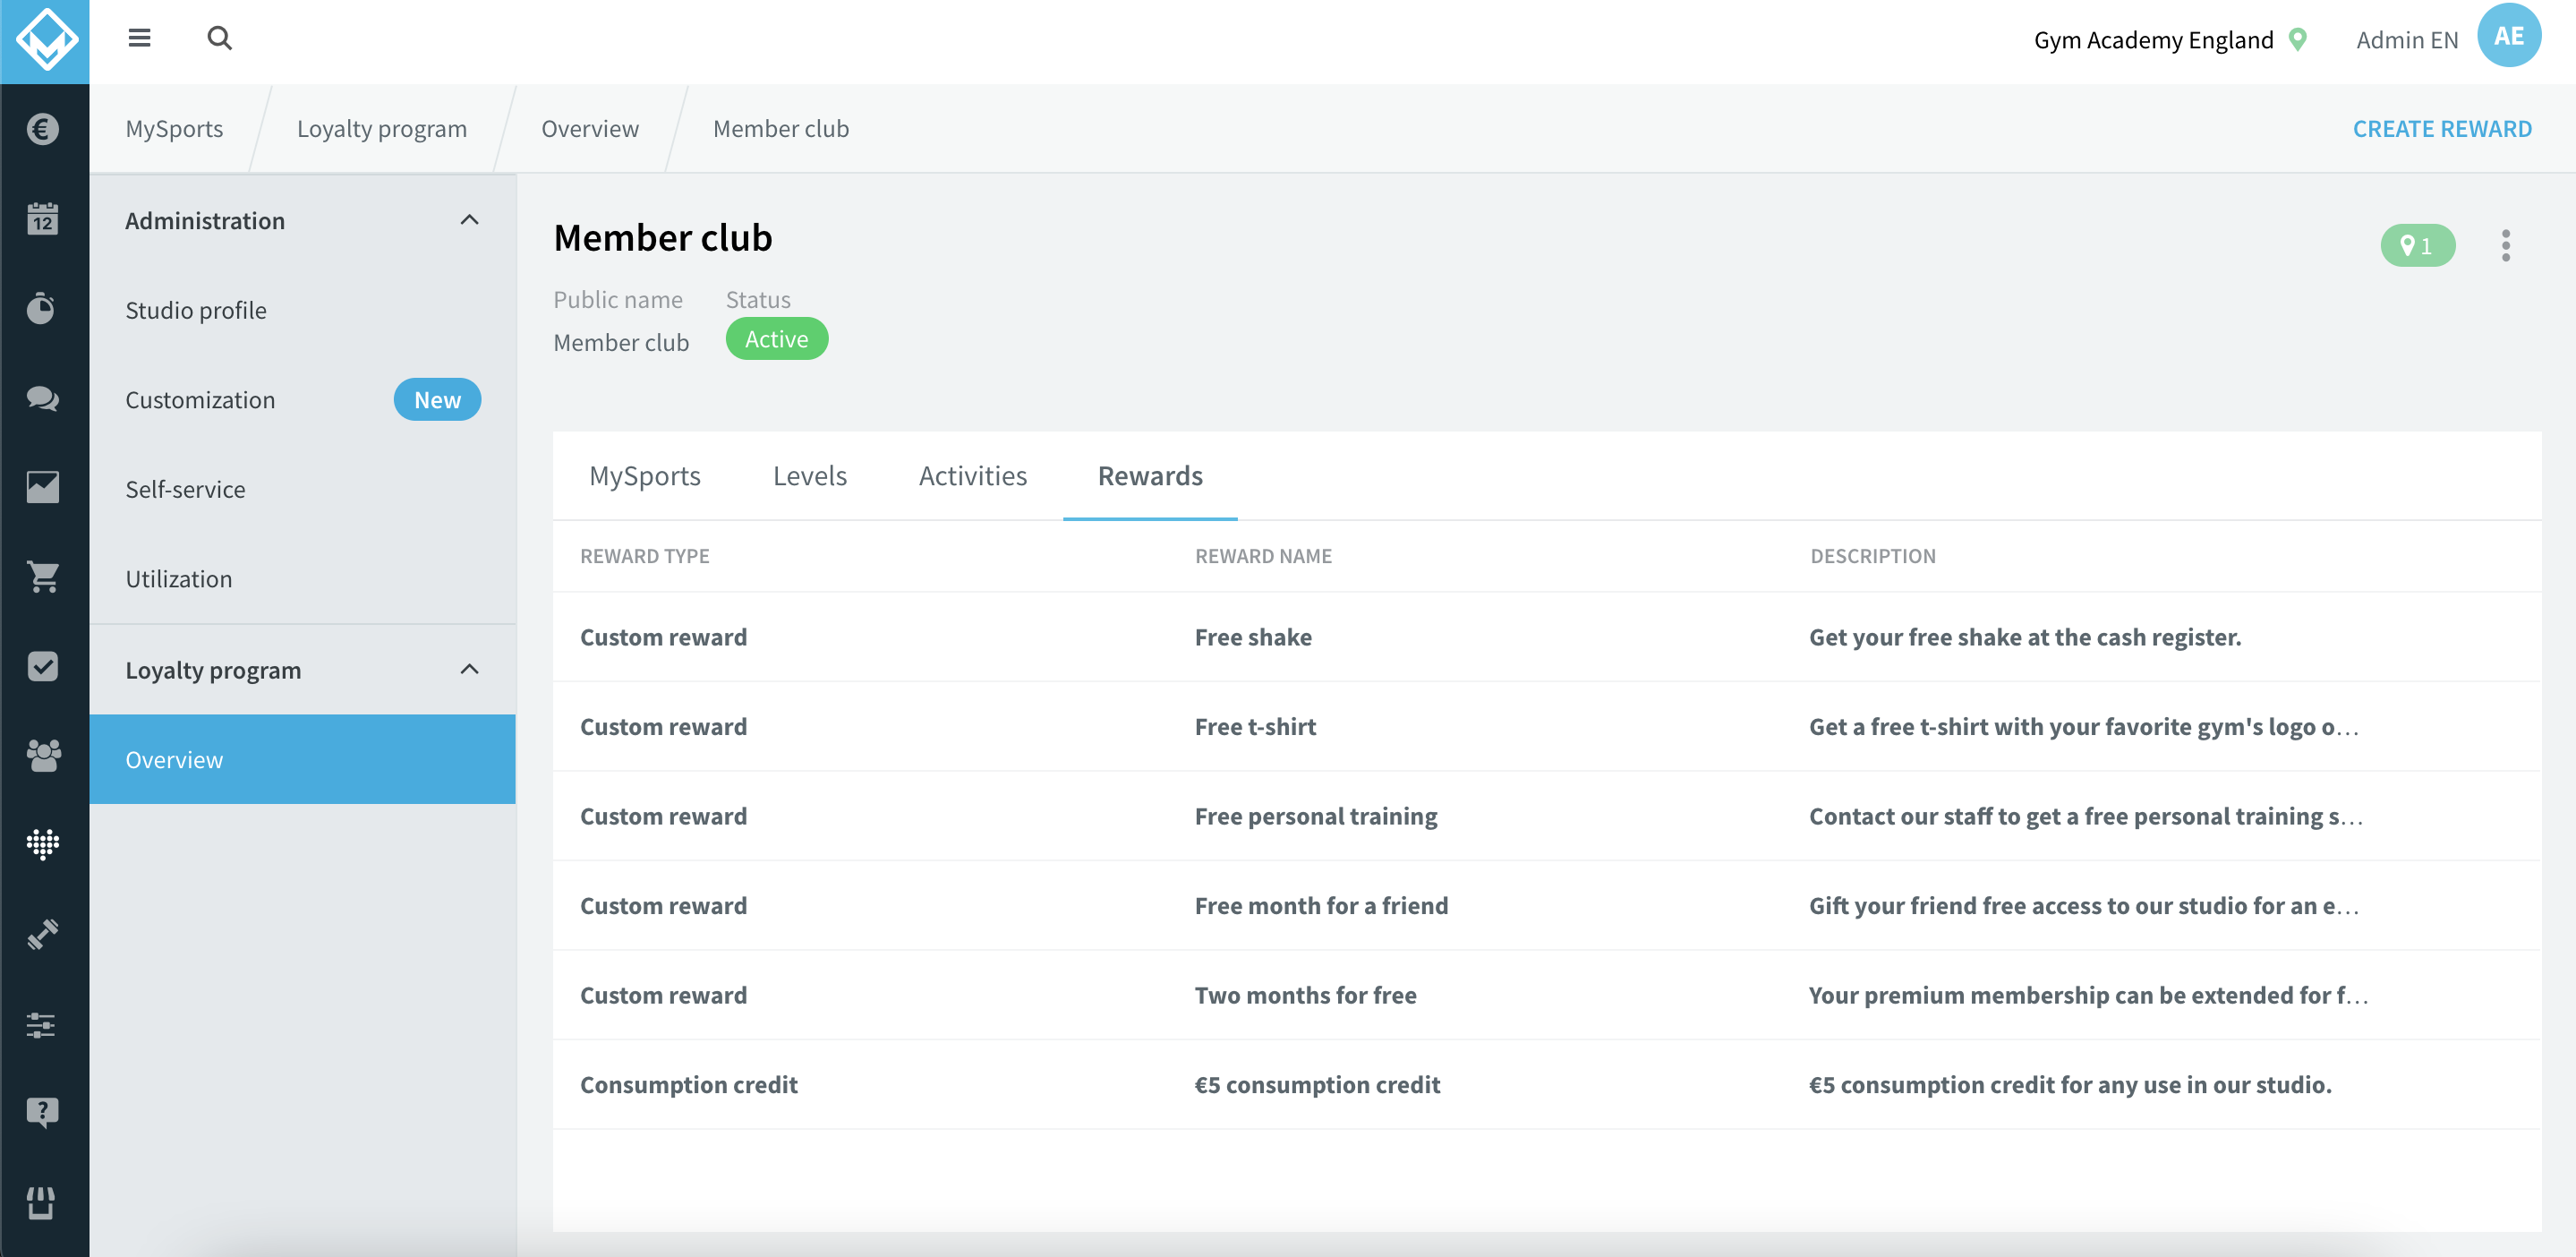Click the search magnifier icon
The image size is (2576, 1257).
[219, 38]
